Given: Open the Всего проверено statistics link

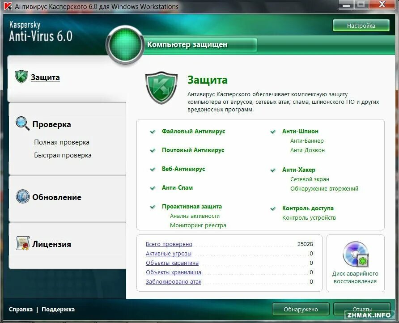Looking at the screenshot, I should [169, 244].
